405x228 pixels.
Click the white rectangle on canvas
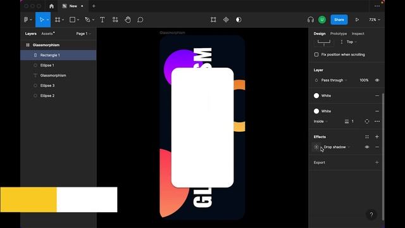click(202, 127)
